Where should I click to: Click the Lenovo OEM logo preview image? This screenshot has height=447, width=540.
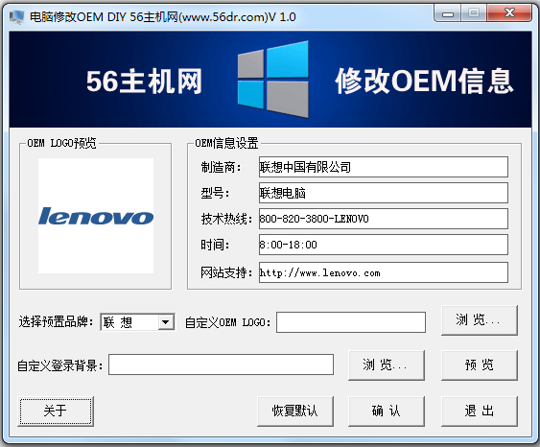[96, 216]
